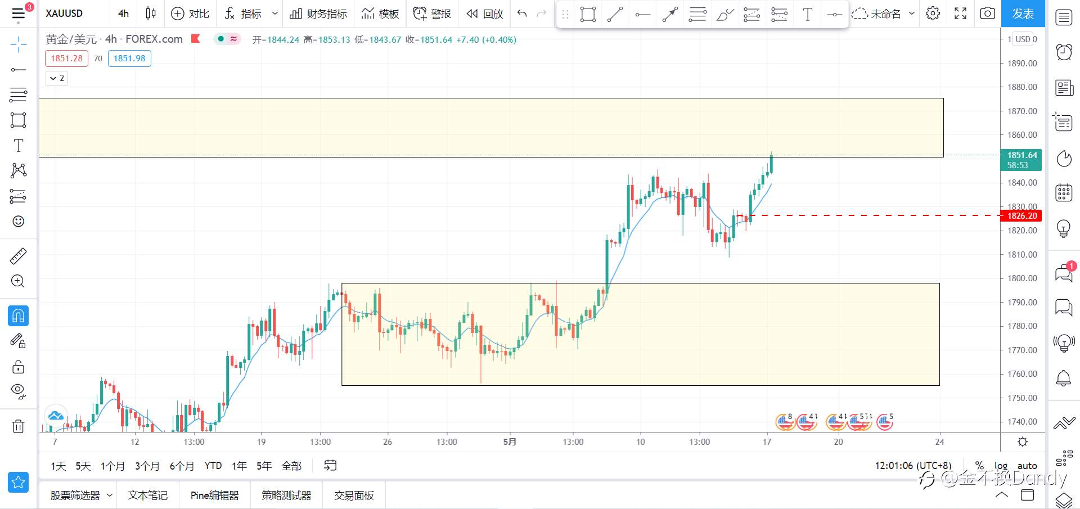Viewport: 1080px width, 509px height.
Task: Take a chart snapshot with camera icon
Action: click(x=987, y=13)
